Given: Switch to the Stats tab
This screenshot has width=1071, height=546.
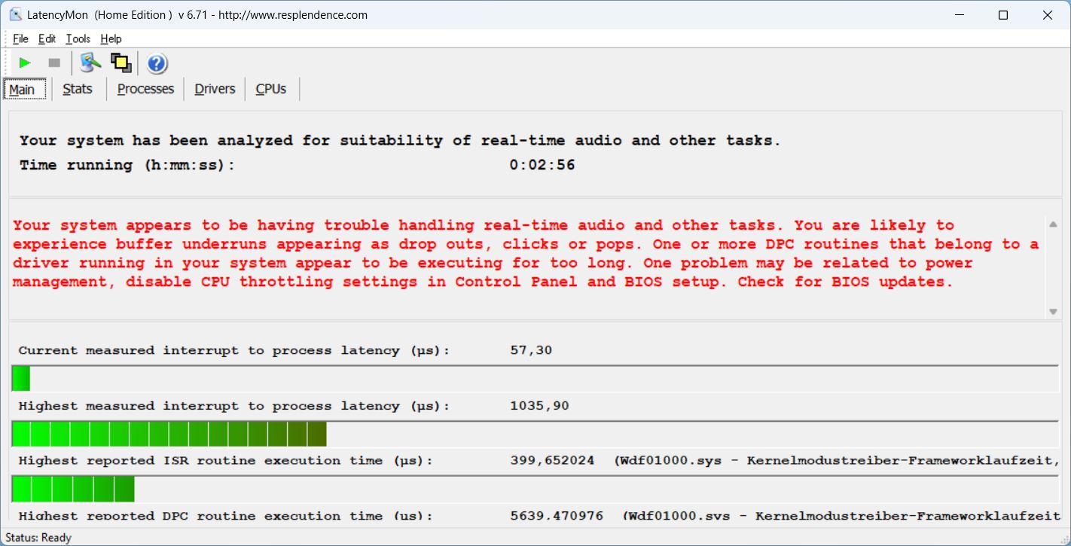Looking at the screenshot, I should coord(78,89).
